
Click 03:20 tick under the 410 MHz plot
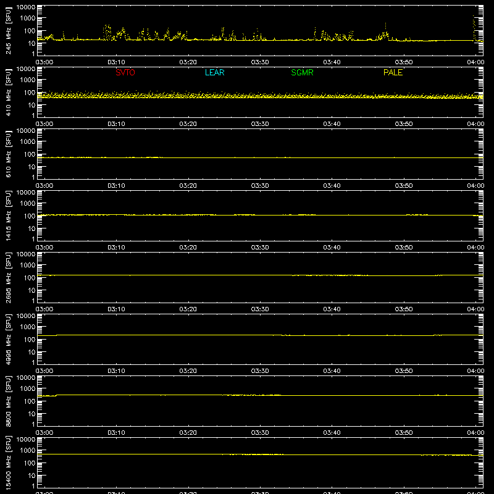(x=188, y=124)
